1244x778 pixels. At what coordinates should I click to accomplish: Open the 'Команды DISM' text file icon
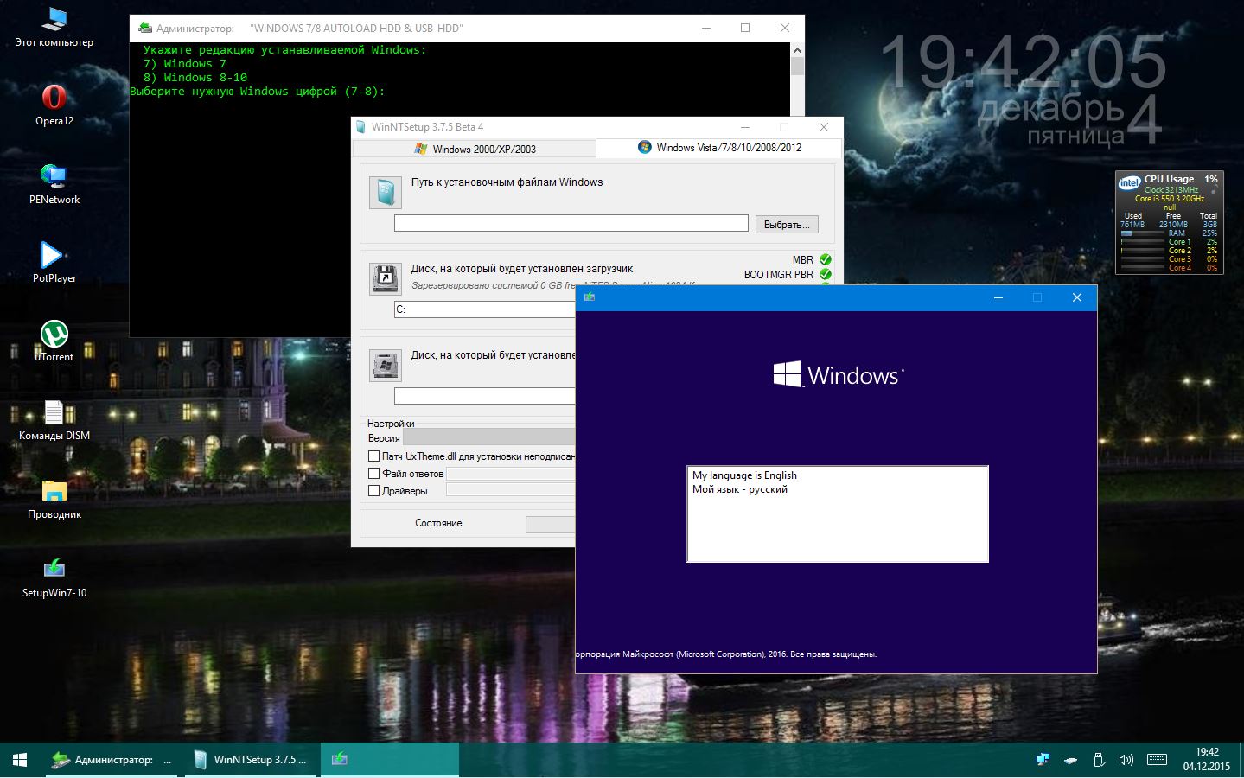click(54, 419)
